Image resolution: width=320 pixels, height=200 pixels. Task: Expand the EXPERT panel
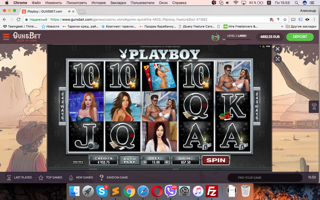point(218,169)
